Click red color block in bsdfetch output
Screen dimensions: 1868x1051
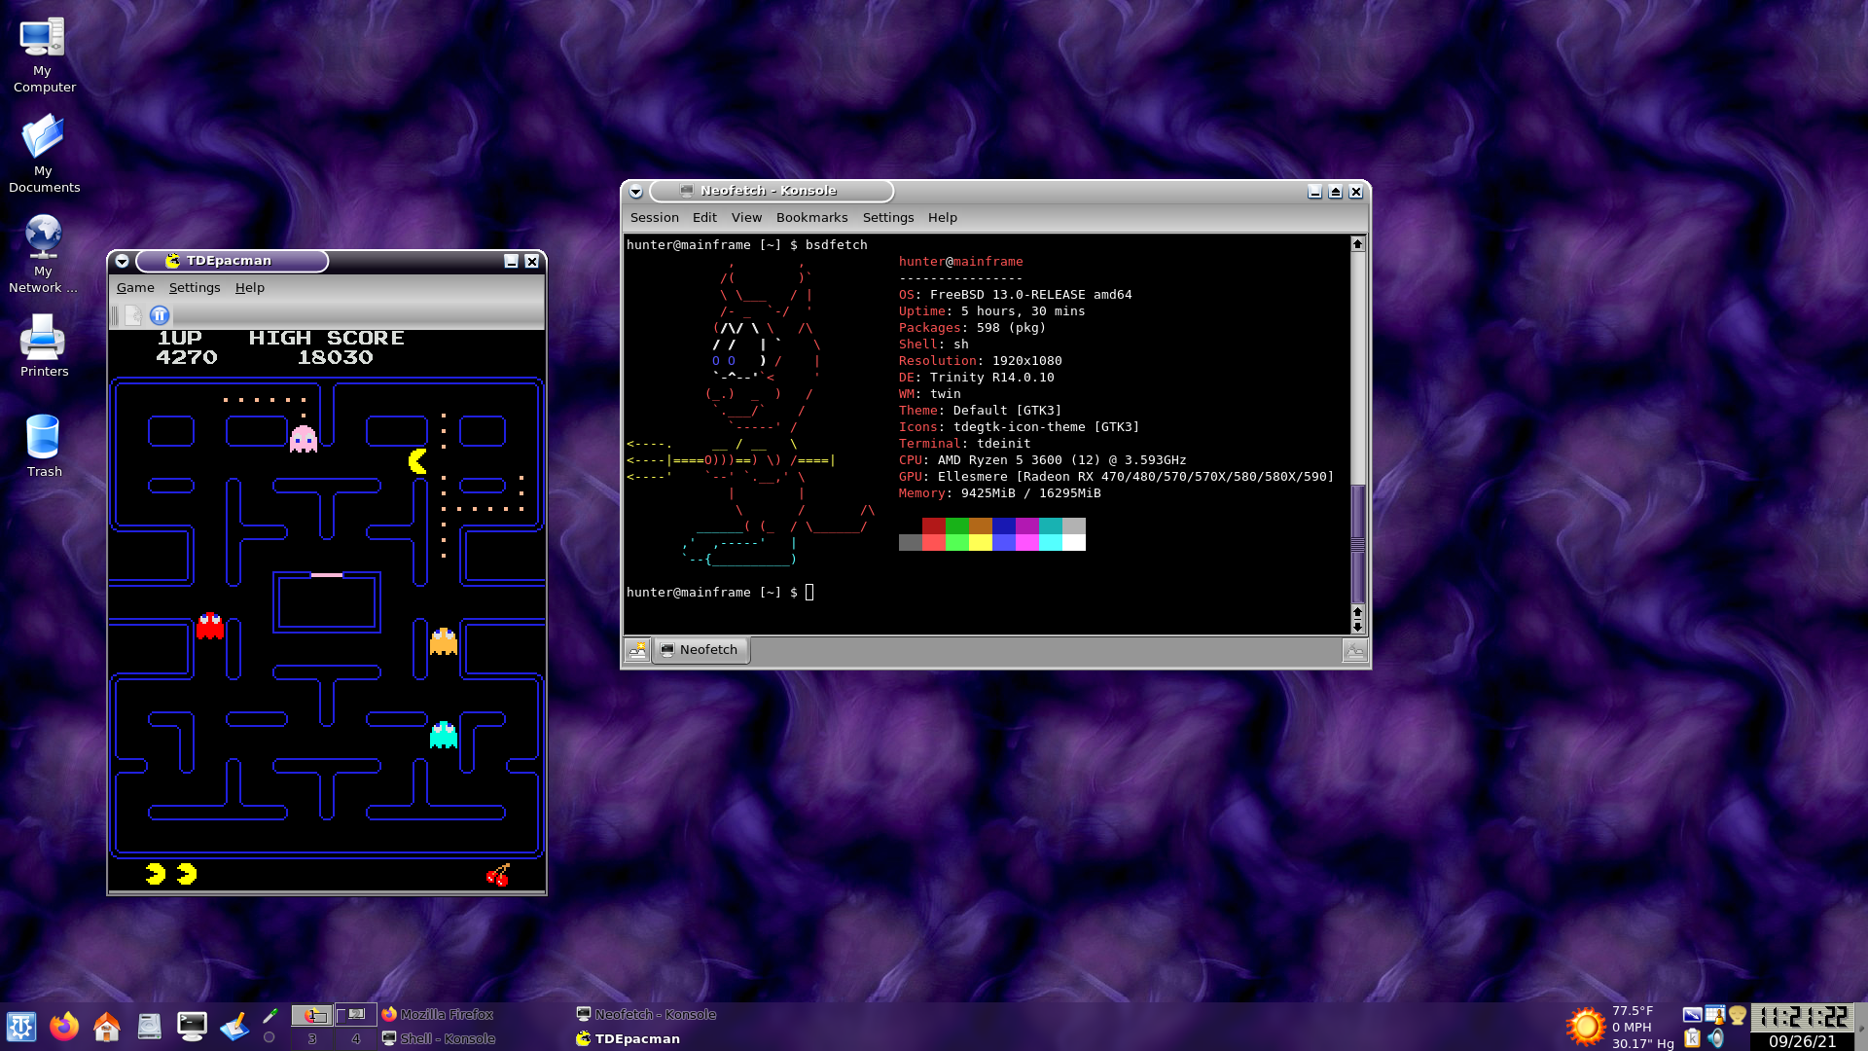click(933, 526)
